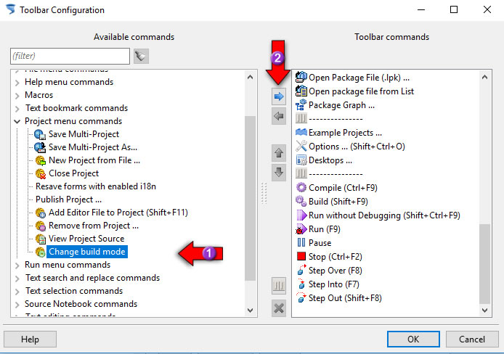The width and height of the screenshot is (504, 354).
Task: Select View Project Source command
Action: click(86, 239)
